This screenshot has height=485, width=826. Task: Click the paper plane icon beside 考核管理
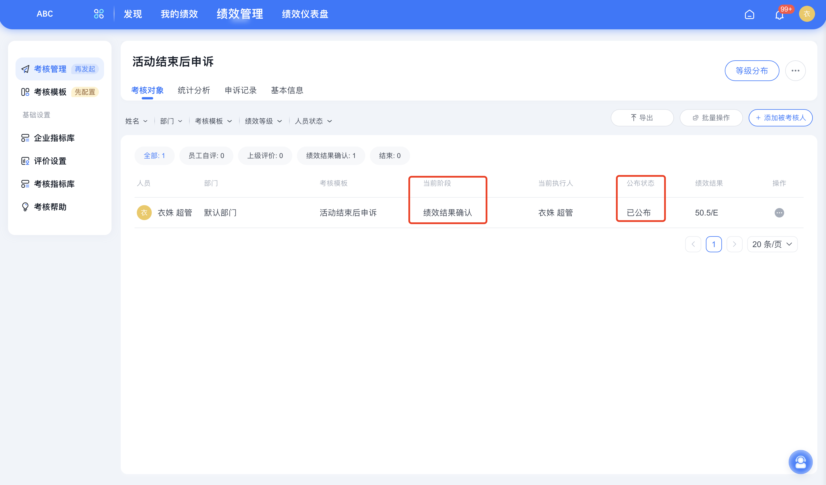point(25,69)
